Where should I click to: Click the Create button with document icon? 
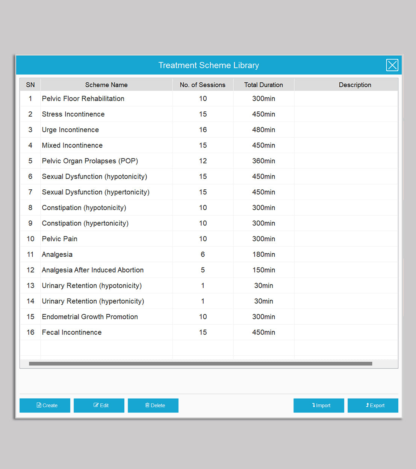click(x=45, y=405)
